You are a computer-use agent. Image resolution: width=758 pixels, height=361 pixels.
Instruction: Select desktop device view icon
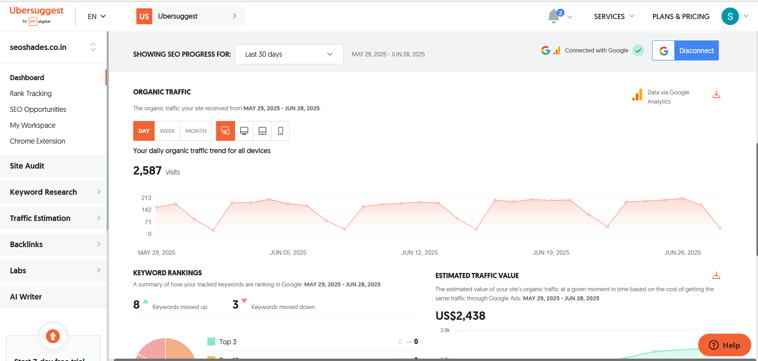[x=244, y=131]
